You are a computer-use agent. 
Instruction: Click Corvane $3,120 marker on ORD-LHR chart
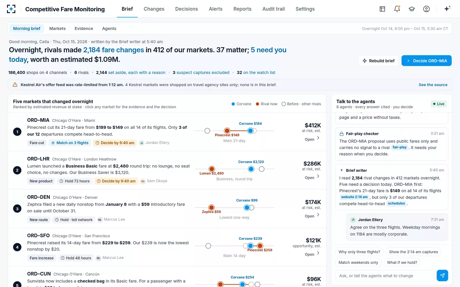pyautogui.click(x=251, y=169)
